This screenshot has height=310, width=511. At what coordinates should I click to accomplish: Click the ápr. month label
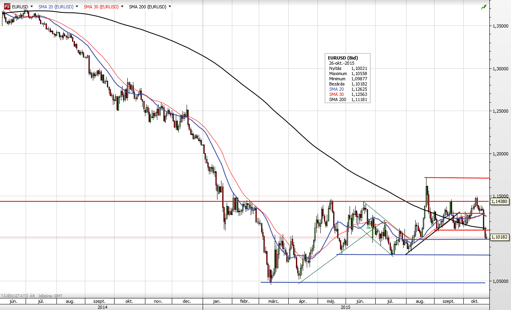click(302, 302)
